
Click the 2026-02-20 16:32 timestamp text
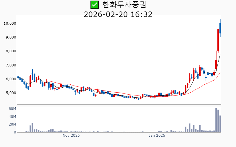tap(118, 14)
